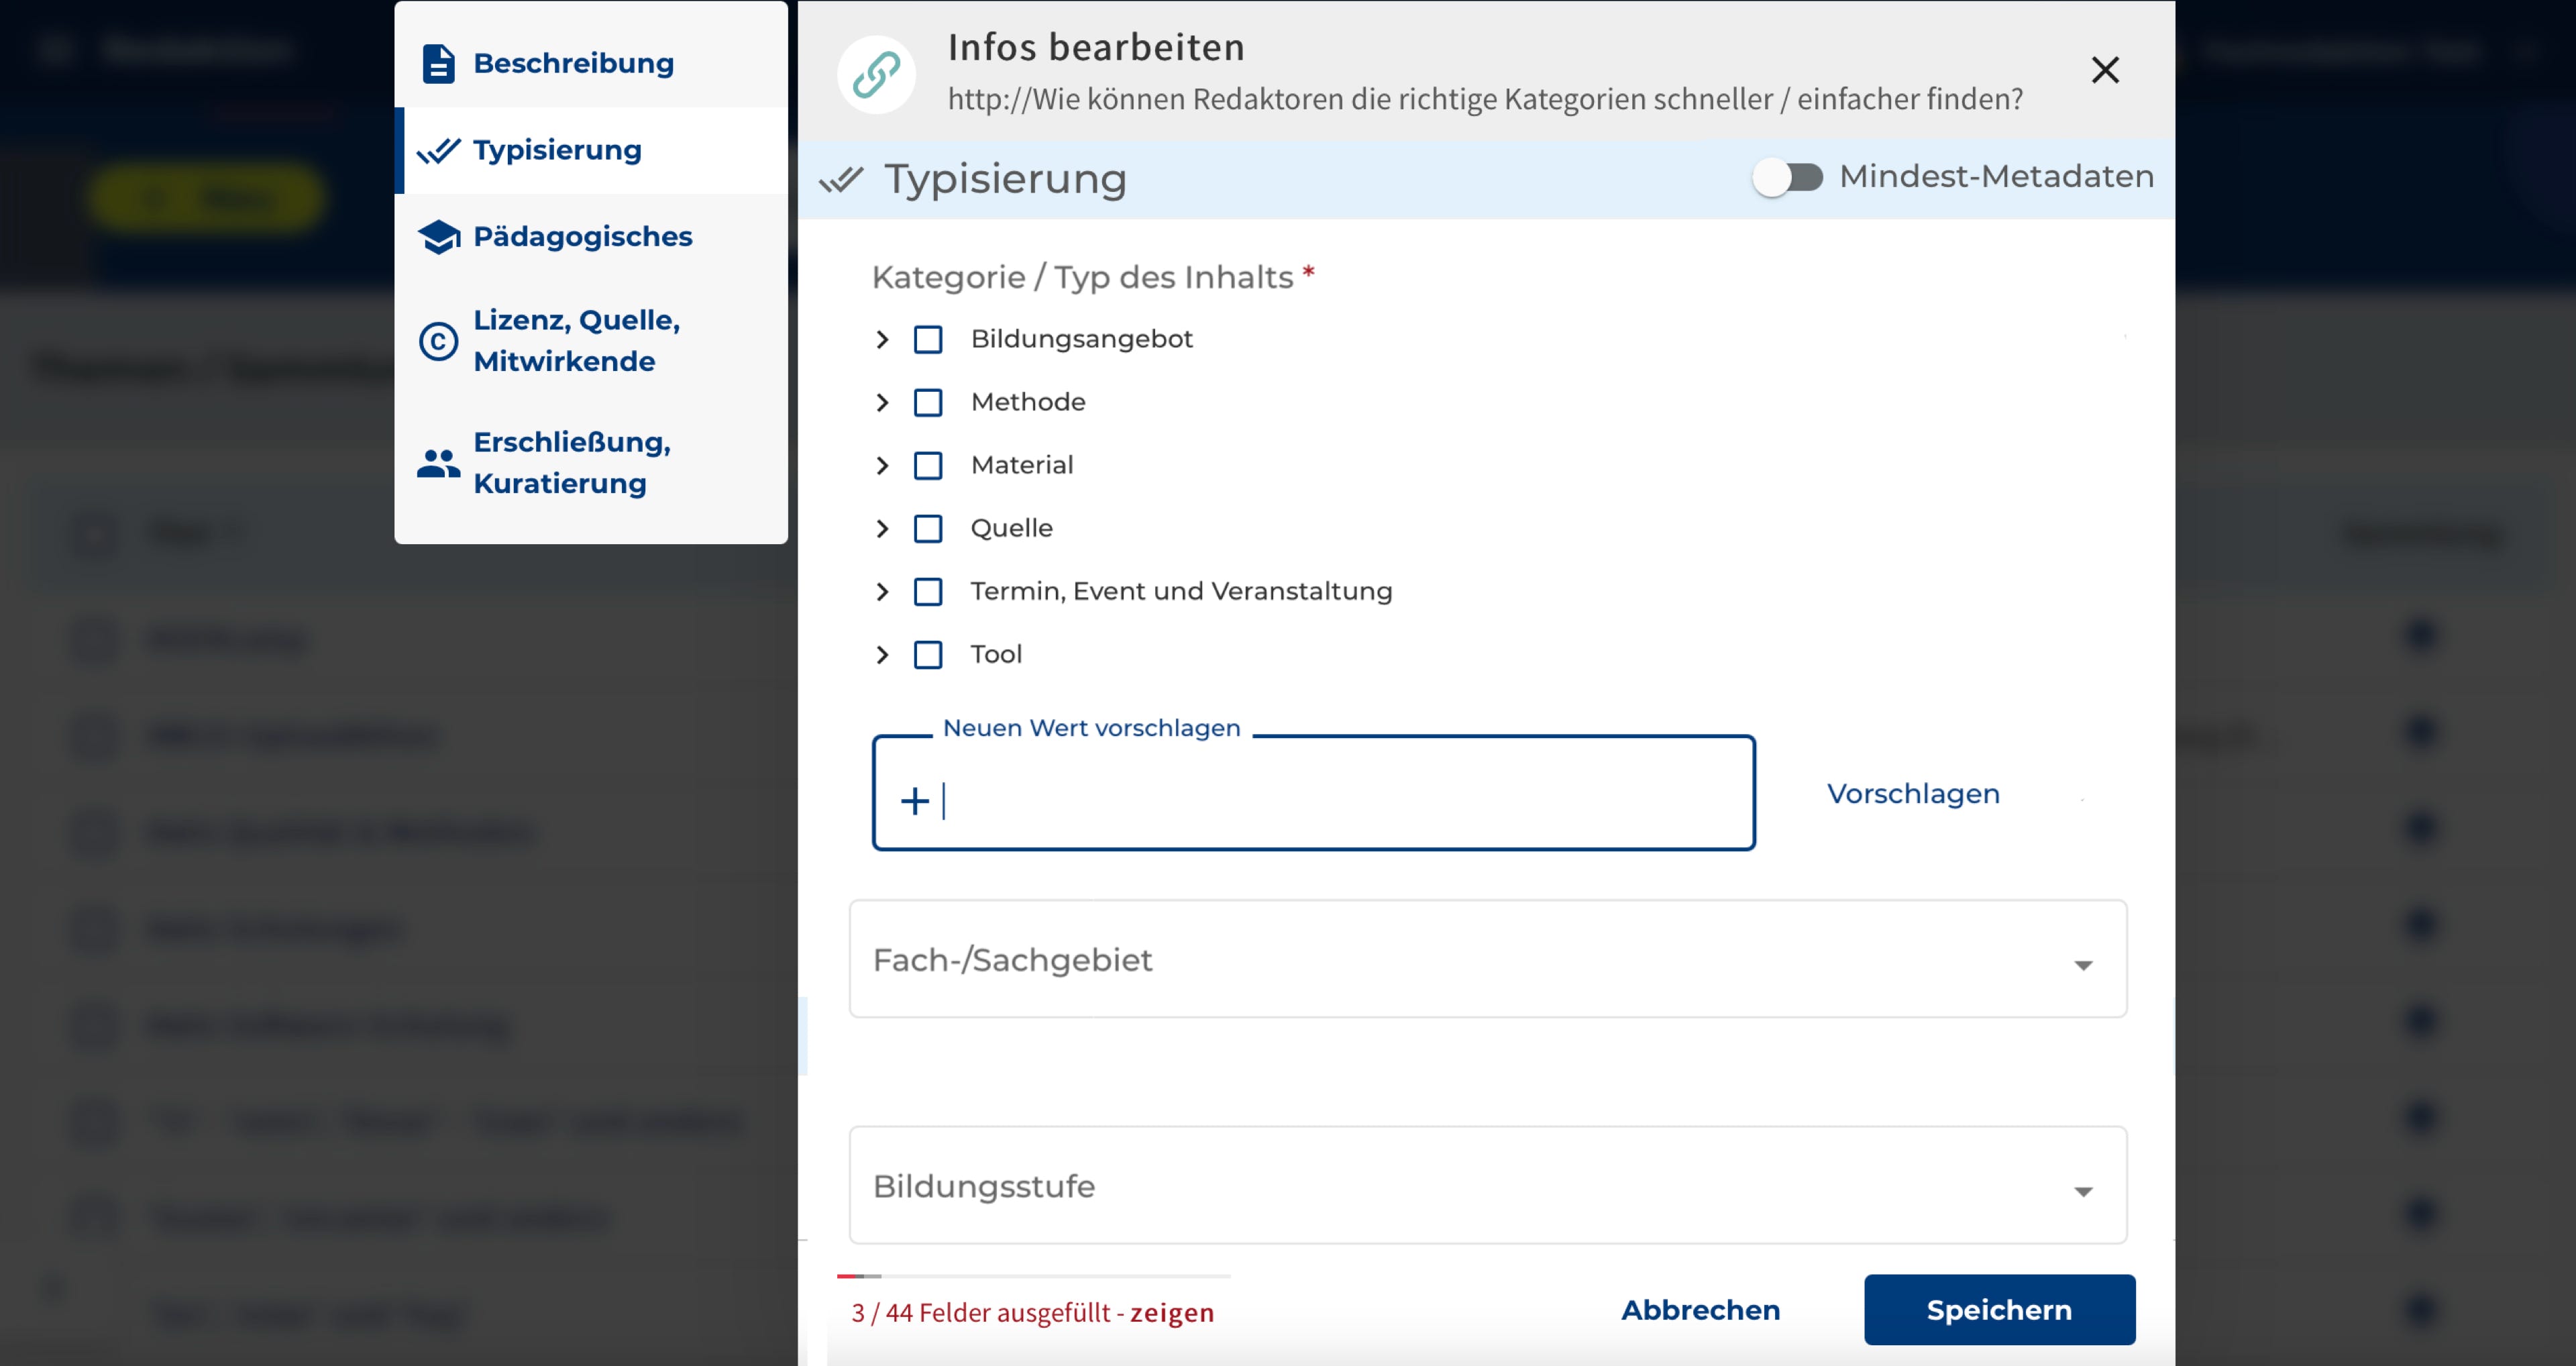The width and height of the screenshot is (2576, 1366).
Task: Switch to the Pädagogisches section
Action: coord(582,237)
